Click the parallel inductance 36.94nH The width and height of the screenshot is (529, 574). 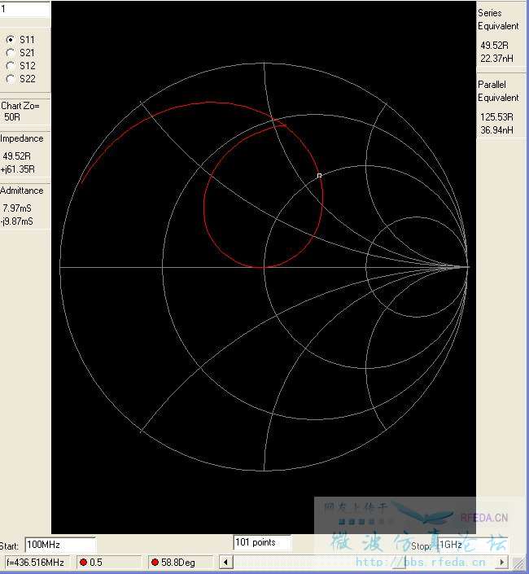click(496, 130)
